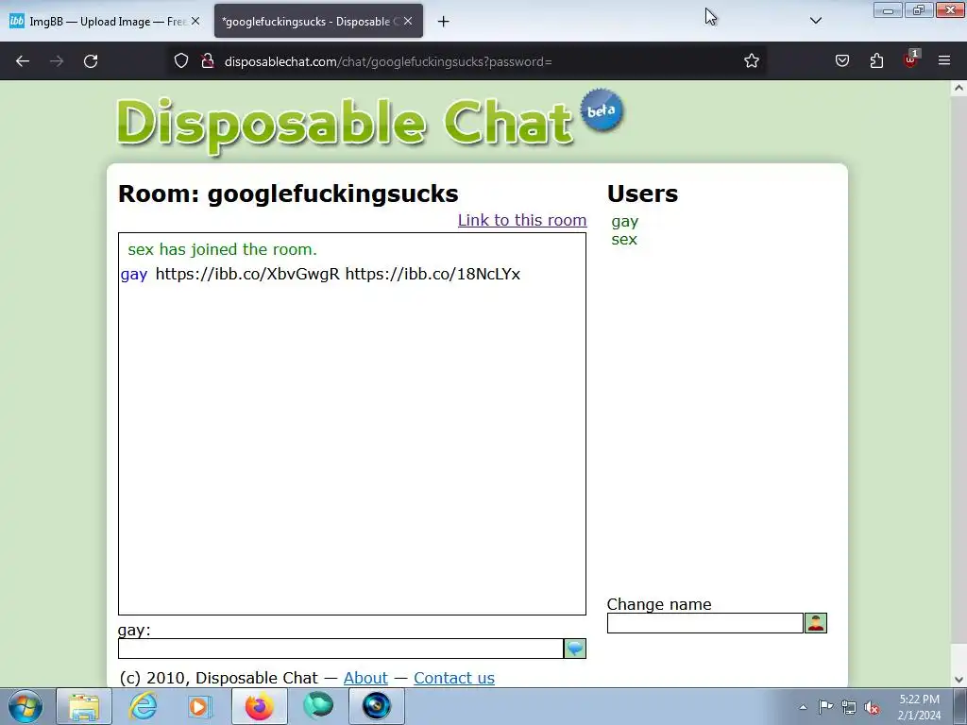The height and width of the screenshot is (725, 967).
Task: Click the https://ibb.co/18NcLYx text
Action: pos(433,274)
